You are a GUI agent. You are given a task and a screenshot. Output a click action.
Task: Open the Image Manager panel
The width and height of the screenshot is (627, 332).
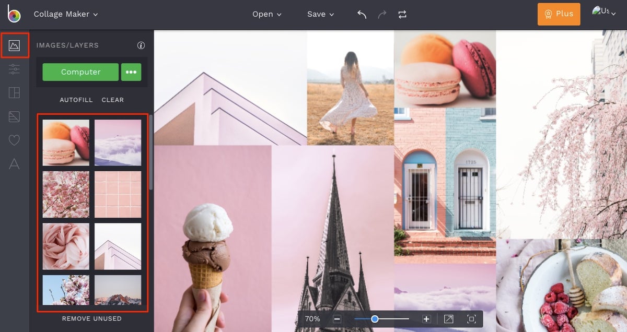coord(15,45)
